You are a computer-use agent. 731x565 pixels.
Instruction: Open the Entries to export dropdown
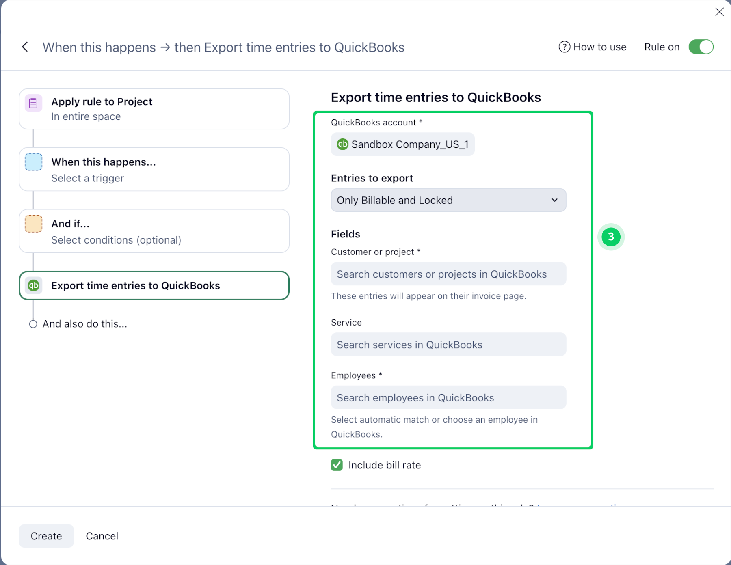coord(448,200)
